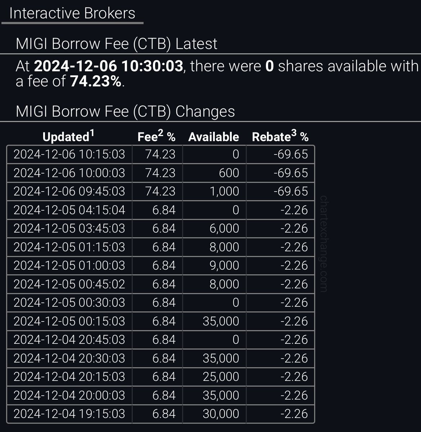The image size is (421, 432).
Task: Sort by the Available column header
Action: coord(214,137)
